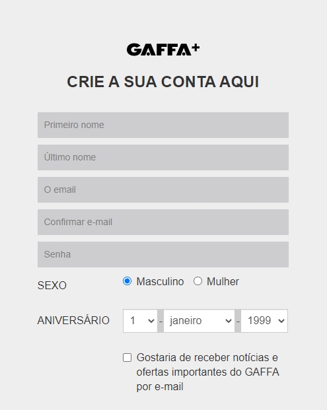Enable the GAFFA newsletter checkbox
327x410 pixels.
pos(127,357)
